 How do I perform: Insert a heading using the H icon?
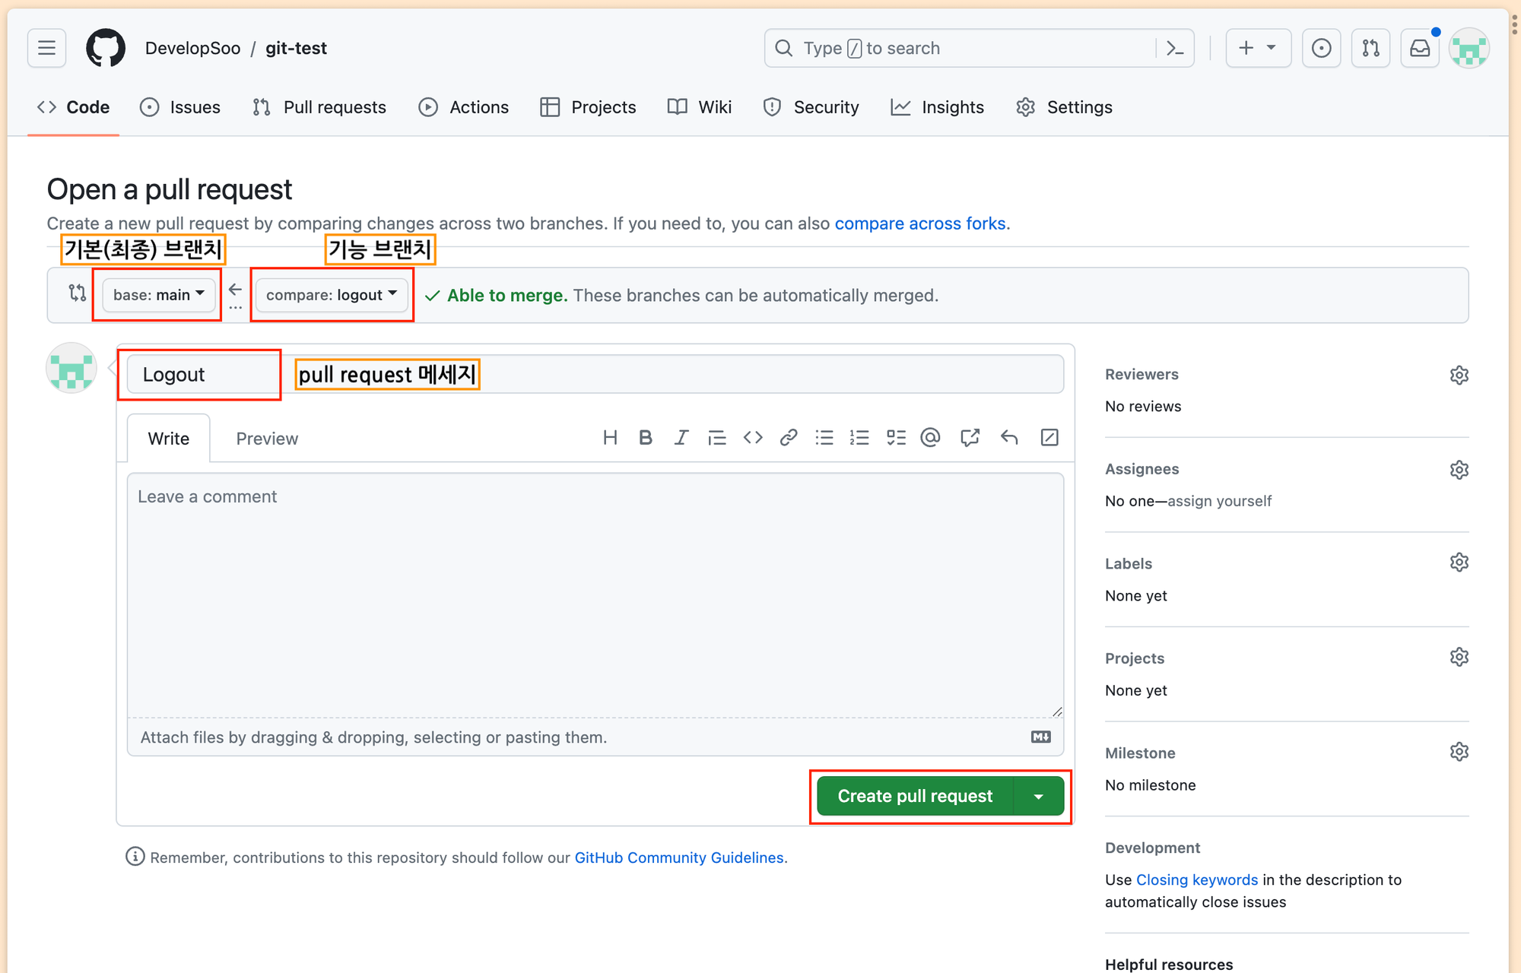(x=609, y=437)
